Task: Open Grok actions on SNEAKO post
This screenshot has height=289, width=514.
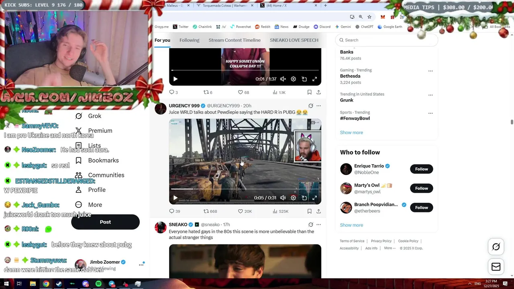Action: tap(310, 225)
